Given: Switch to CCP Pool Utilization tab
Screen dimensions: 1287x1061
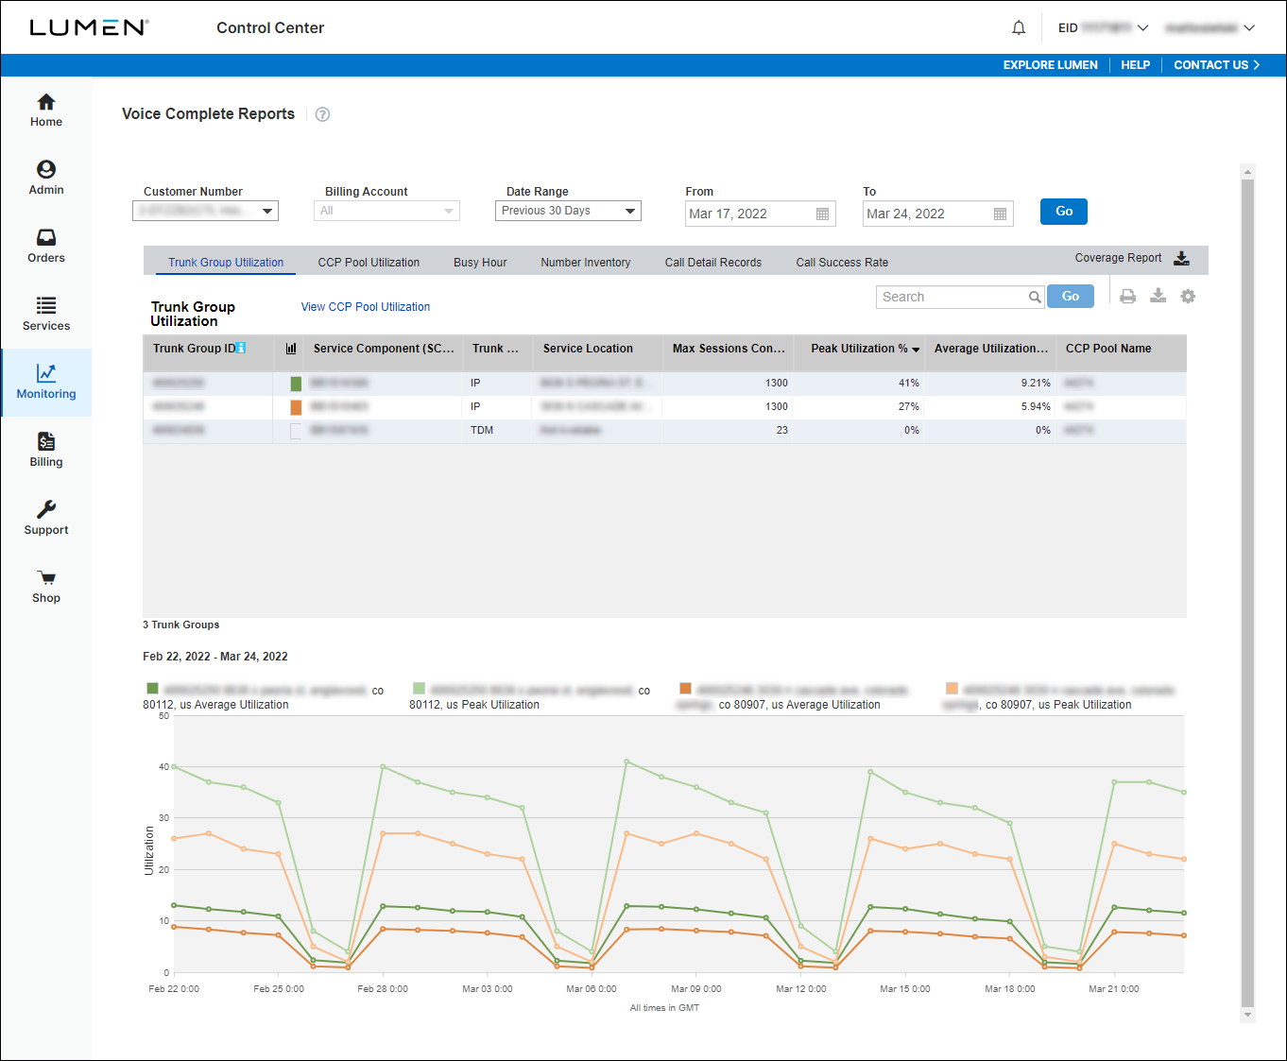Looking at the screenshot, I should [369, 263].
